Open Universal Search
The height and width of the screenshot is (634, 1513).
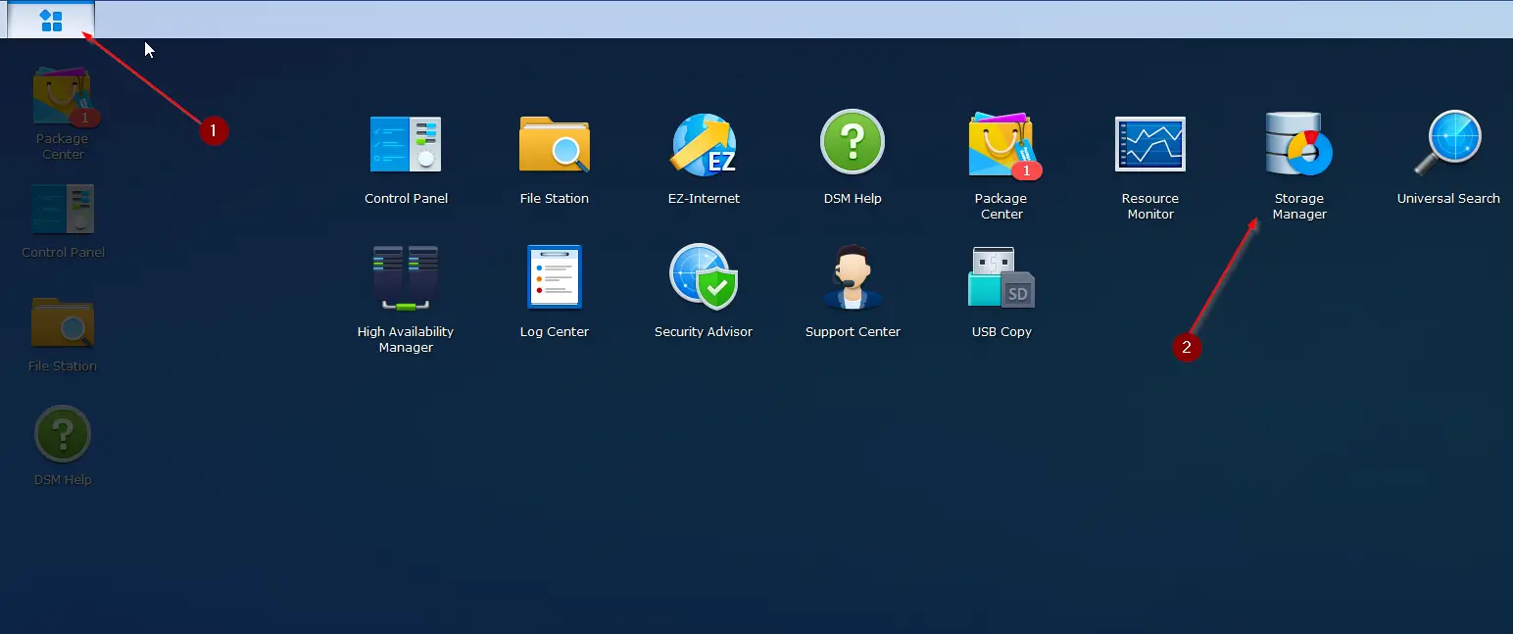[x=1448, y=144]
